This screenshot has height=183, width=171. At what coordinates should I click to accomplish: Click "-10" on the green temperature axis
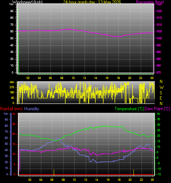[x=159, y=169]
